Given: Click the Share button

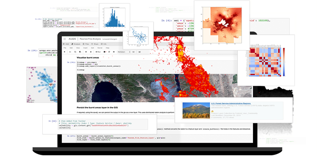Looking at the screenshot, I should tap(95, 44).
